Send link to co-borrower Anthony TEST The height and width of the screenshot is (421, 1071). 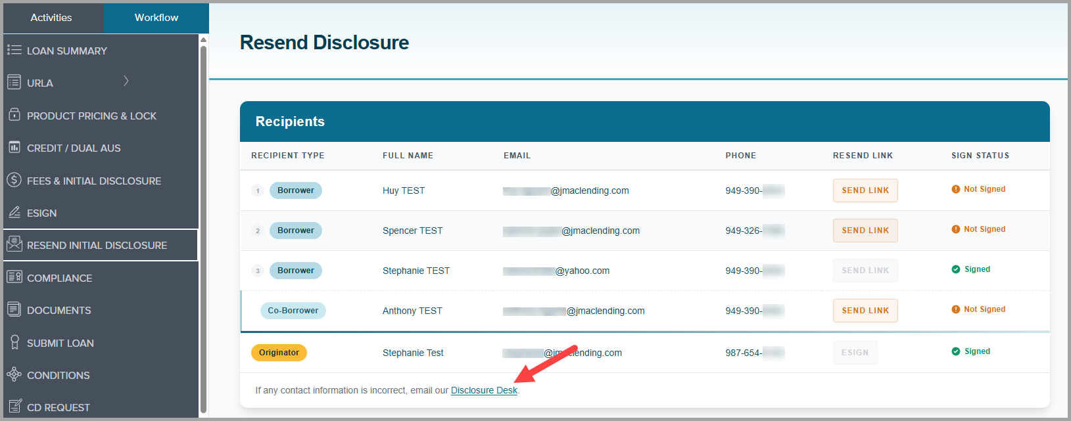click(x=865, y=311)
